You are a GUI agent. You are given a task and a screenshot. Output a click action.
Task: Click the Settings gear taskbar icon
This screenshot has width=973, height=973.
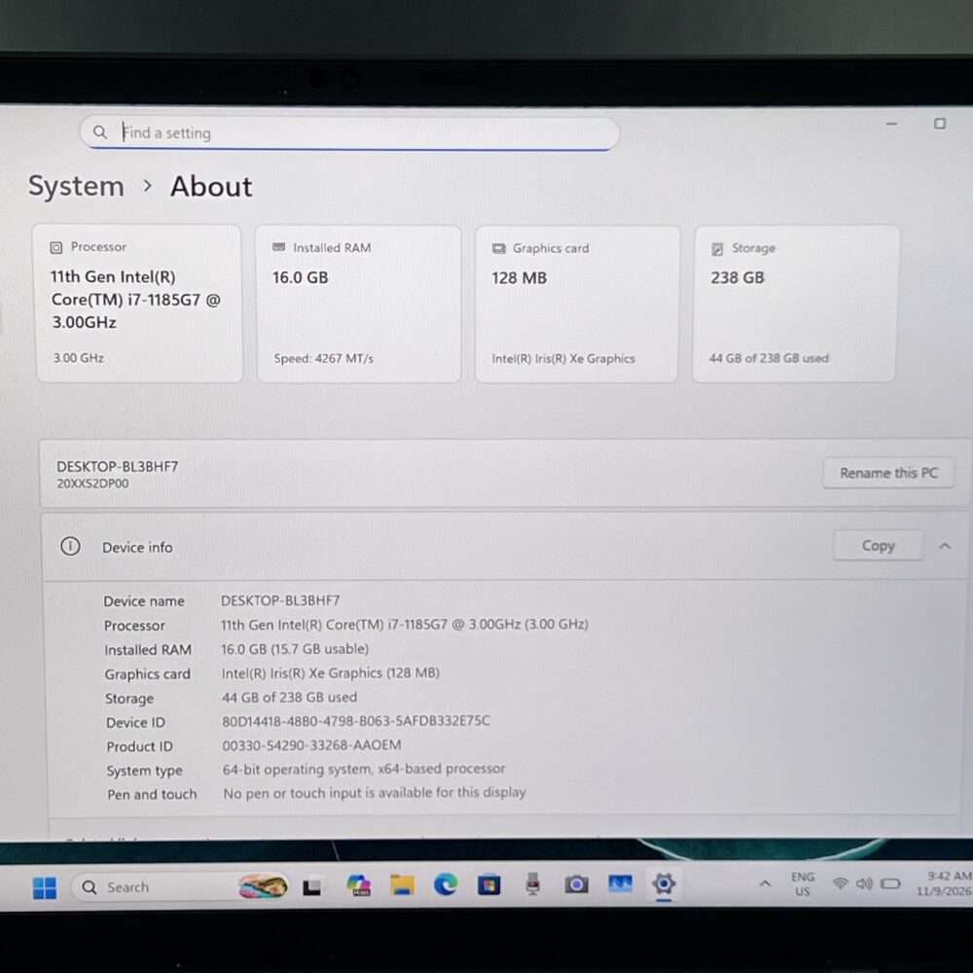pos(664,883)
